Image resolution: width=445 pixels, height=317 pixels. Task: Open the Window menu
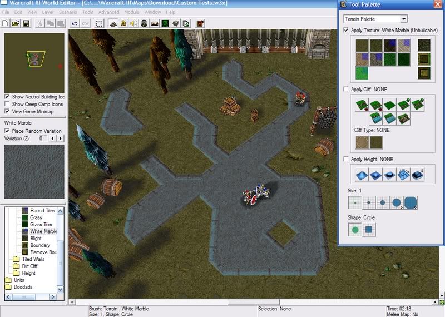(x=152, y=12)
